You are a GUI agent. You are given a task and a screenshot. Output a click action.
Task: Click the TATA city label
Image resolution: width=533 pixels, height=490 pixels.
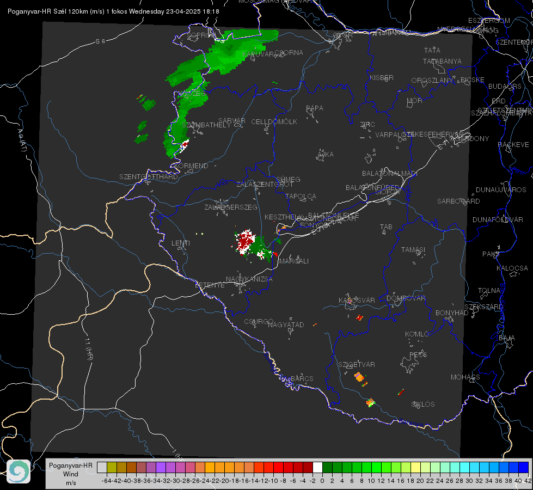(x=432, y=50)
